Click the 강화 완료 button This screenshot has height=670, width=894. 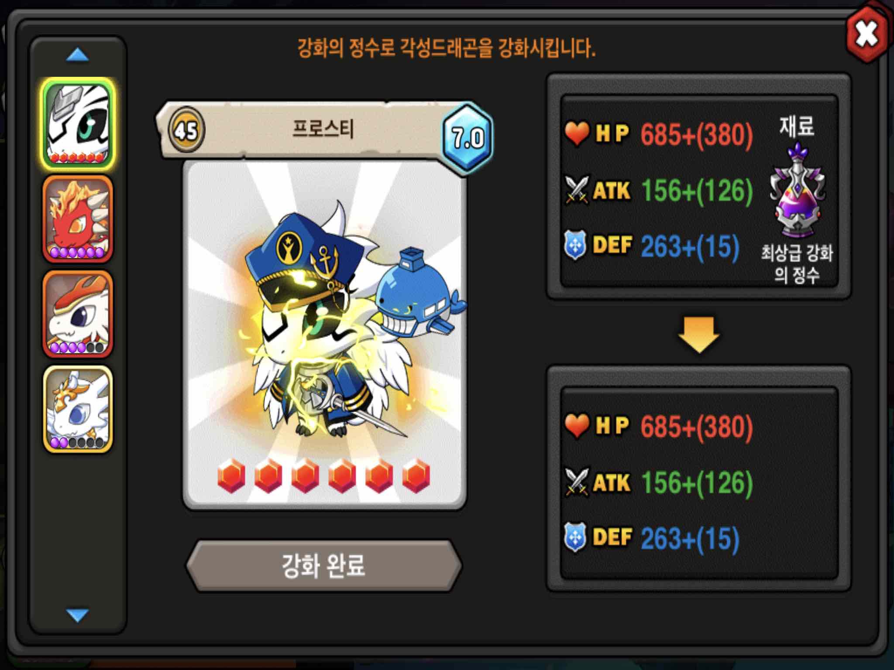[323, 566]
